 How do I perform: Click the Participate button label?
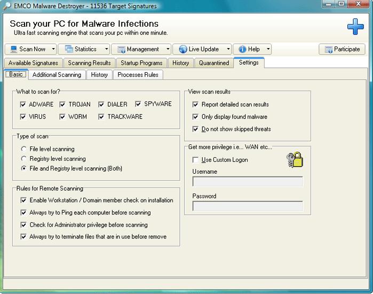[347, 49]
